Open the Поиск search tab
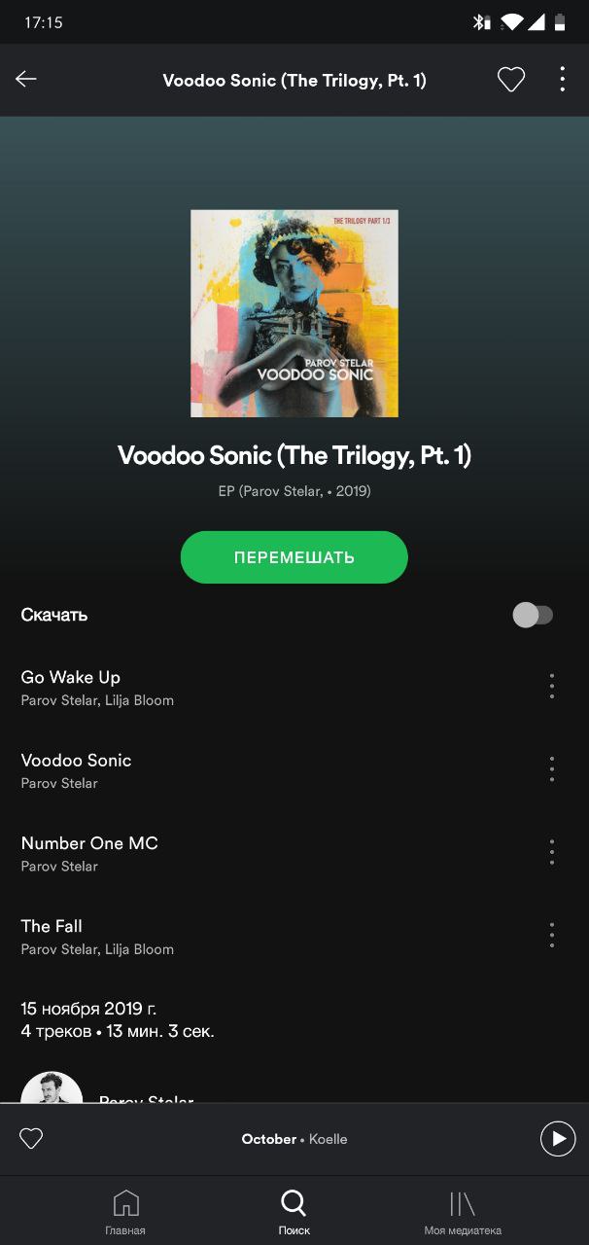589x1245 pixels. (294, 1211)
